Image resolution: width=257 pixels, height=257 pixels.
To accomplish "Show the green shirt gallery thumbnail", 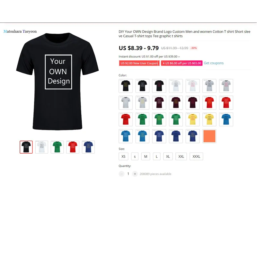I will pyautogui.click(x=57, y=147).
